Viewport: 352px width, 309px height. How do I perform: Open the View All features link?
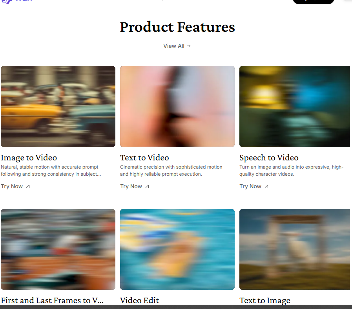pyautogui.click(x=174, y=46)
